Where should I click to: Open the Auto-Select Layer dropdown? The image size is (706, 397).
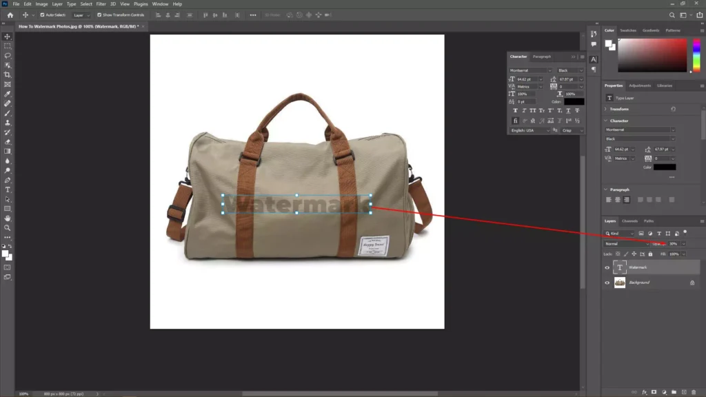click(81, 15)
